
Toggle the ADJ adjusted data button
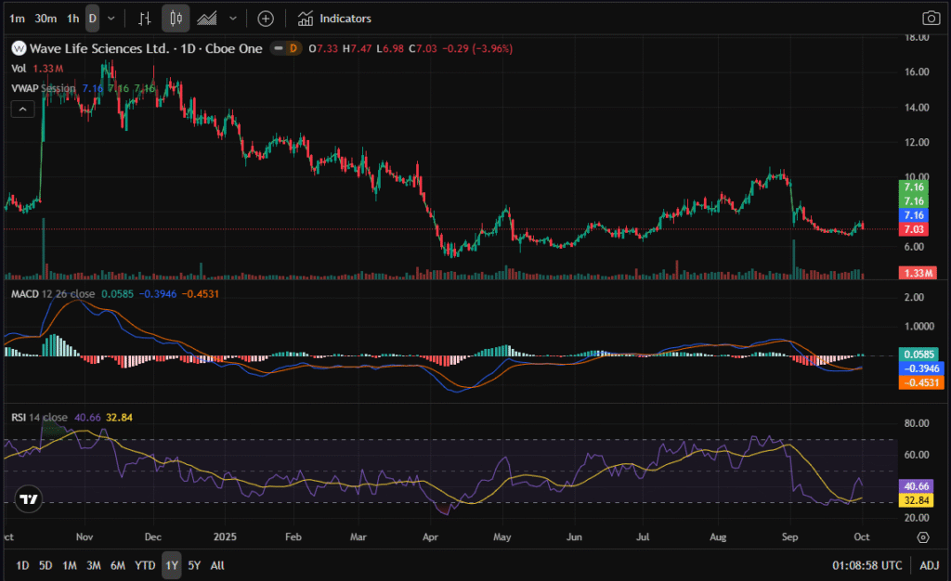pyautogui.click(x=929, y=565)
